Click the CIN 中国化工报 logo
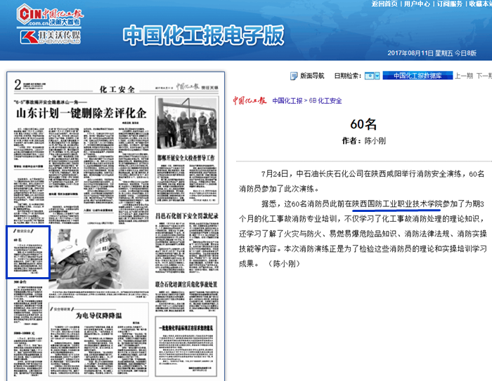This screenshot has width=492, height=381. (x=50, y=15)
